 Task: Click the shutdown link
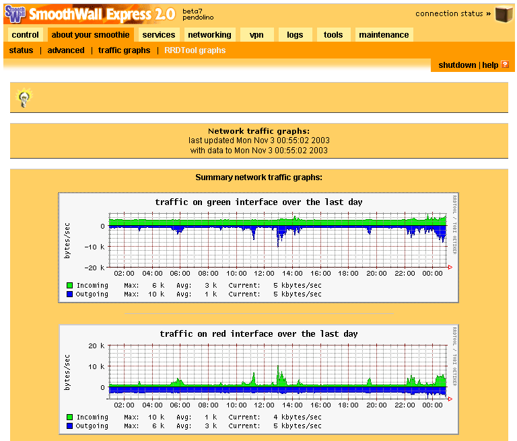[x=456, y=65]
